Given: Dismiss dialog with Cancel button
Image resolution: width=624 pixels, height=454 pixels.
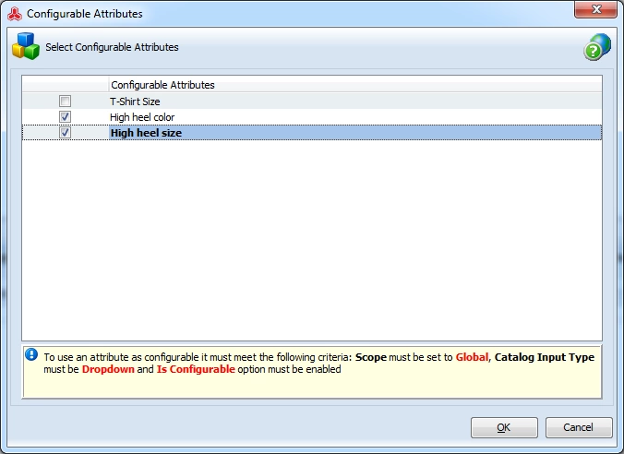Looking at the screenshot, I should pos(579,427).
